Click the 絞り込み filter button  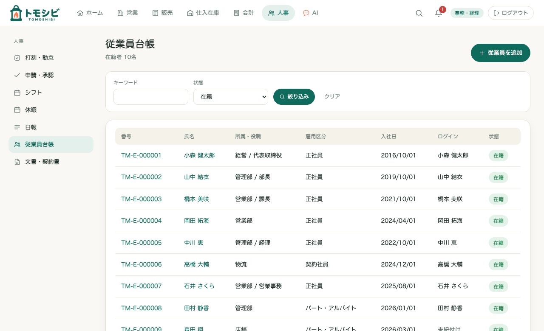click(294, 97)
